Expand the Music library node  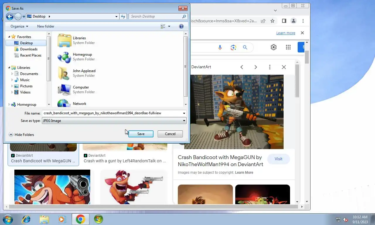pos(12,80)
